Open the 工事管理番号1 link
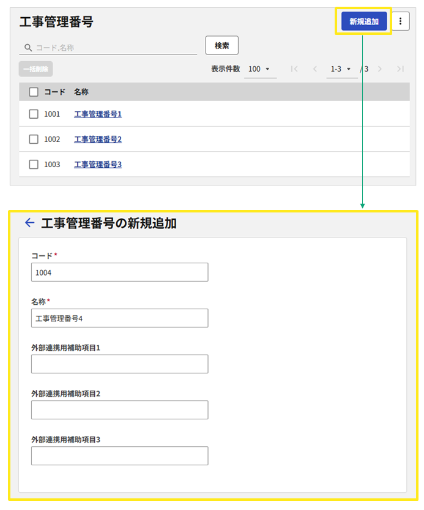The width and height of the screenshot is (424, 510). point(98,114)
